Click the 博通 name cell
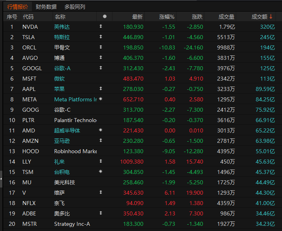The image size is (282, 231). [59, 58]
